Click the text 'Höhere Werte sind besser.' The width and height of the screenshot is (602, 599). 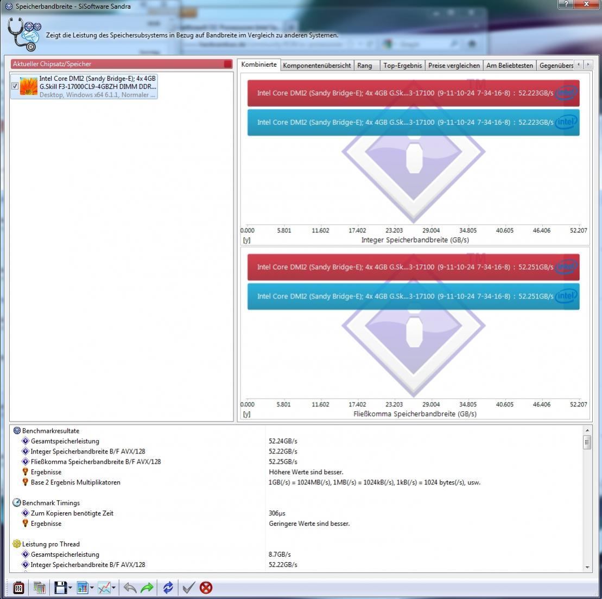click(x=306, y=472)
